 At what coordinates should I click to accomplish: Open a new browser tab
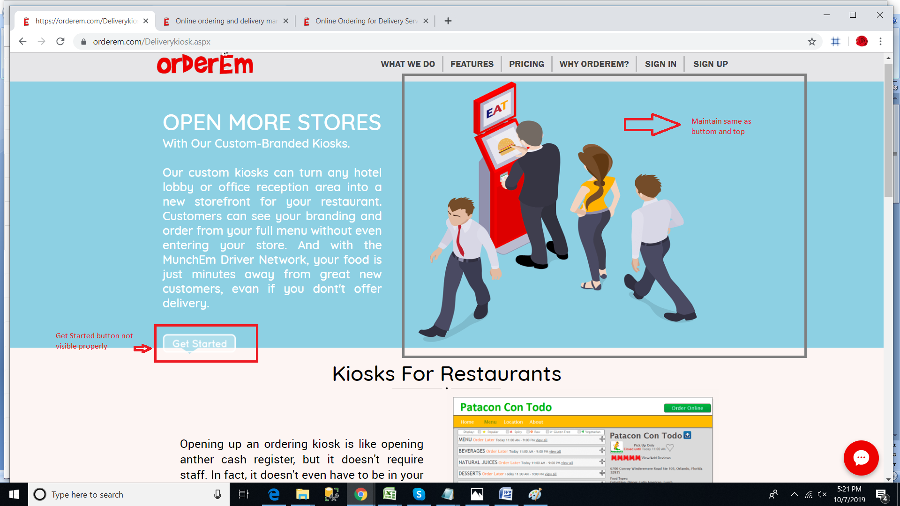point(448,21)
